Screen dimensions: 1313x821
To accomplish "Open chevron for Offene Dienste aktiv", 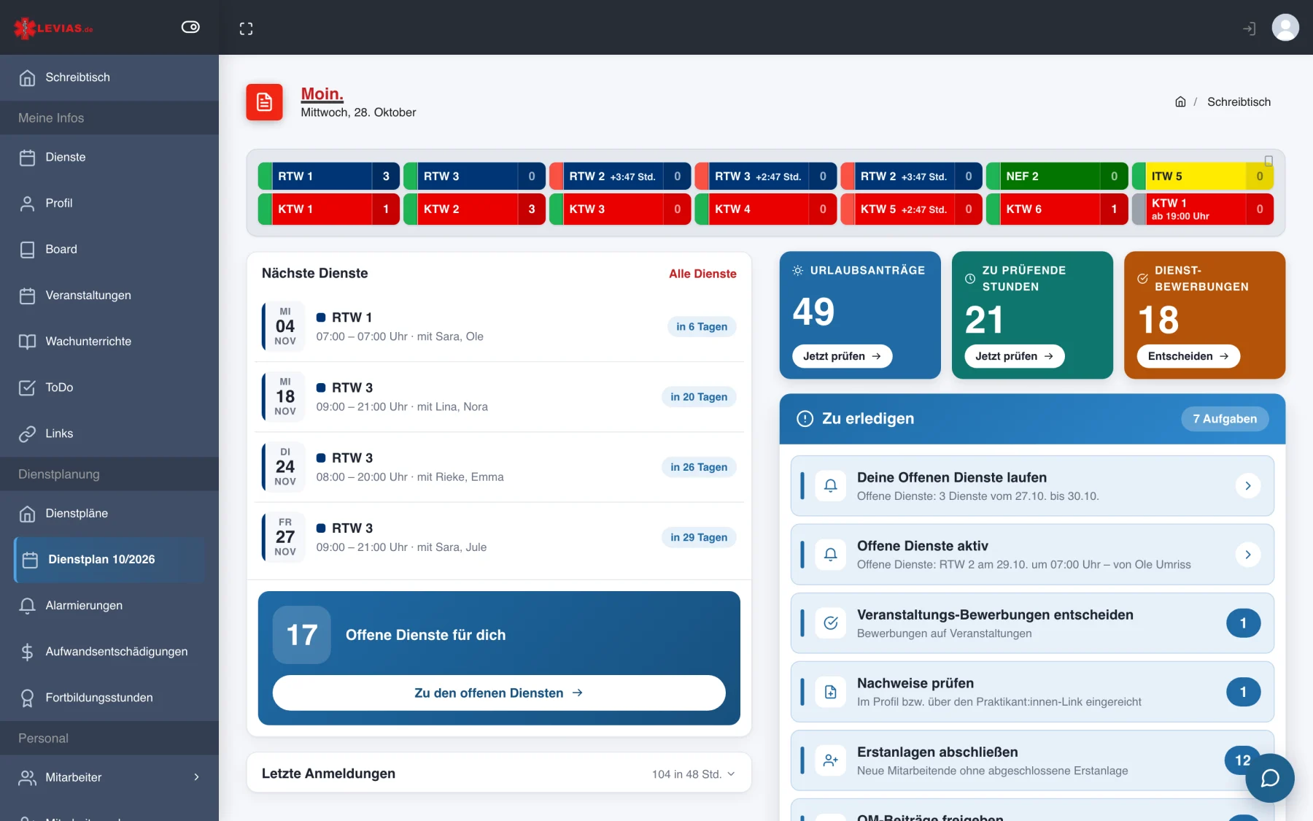I will 1248,555.
